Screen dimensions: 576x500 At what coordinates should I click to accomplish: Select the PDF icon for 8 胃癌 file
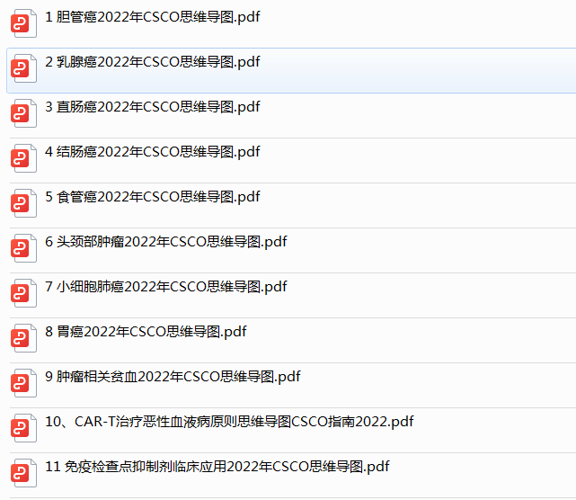[x=24, y=338]
